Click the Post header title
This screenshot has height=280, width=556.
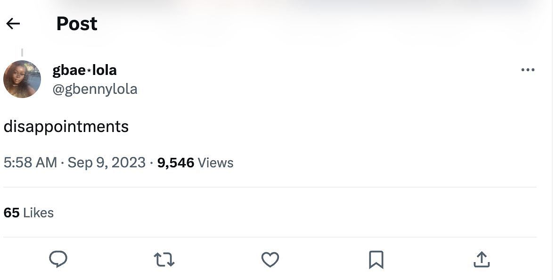(77, 24)
